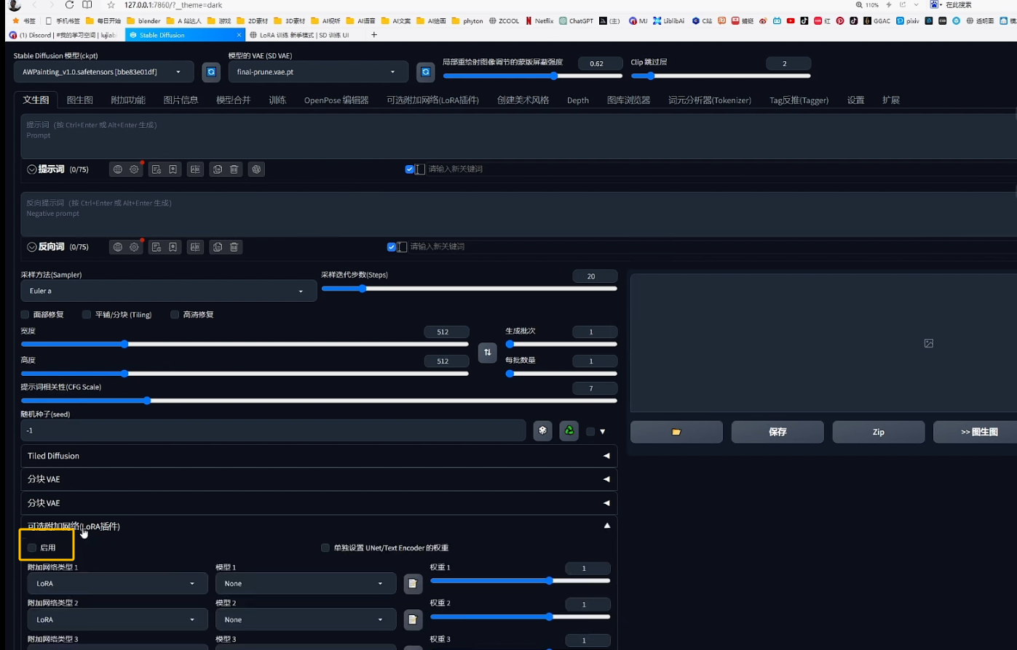Expand the first 分块 VAE section
Screen dimensions: 1017x650
(x=319, y=479)
